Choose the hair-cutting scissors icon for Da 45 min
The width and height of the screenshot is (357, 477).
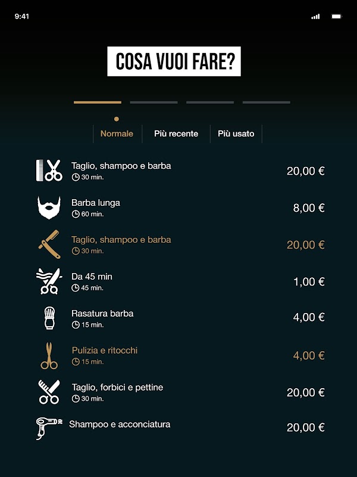click(x=49, y=281)
